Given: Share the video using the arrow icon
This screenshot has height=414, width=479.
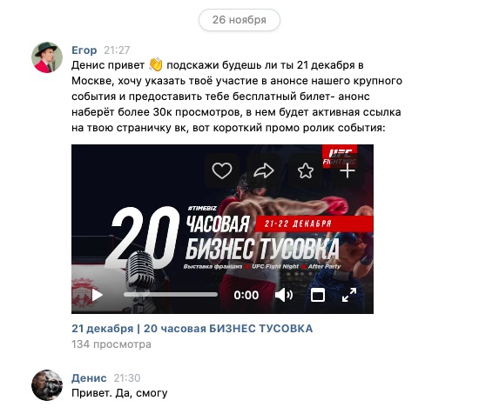Looking at the screenshot, I should click(264, 170).
